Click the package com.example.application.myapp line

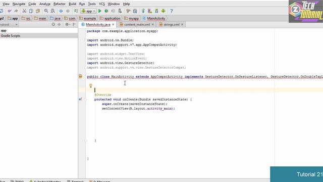[x=122, y=31]
